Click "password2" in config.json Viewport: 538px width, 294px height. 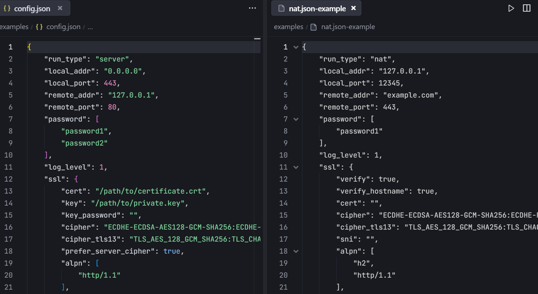click(85, 143)
